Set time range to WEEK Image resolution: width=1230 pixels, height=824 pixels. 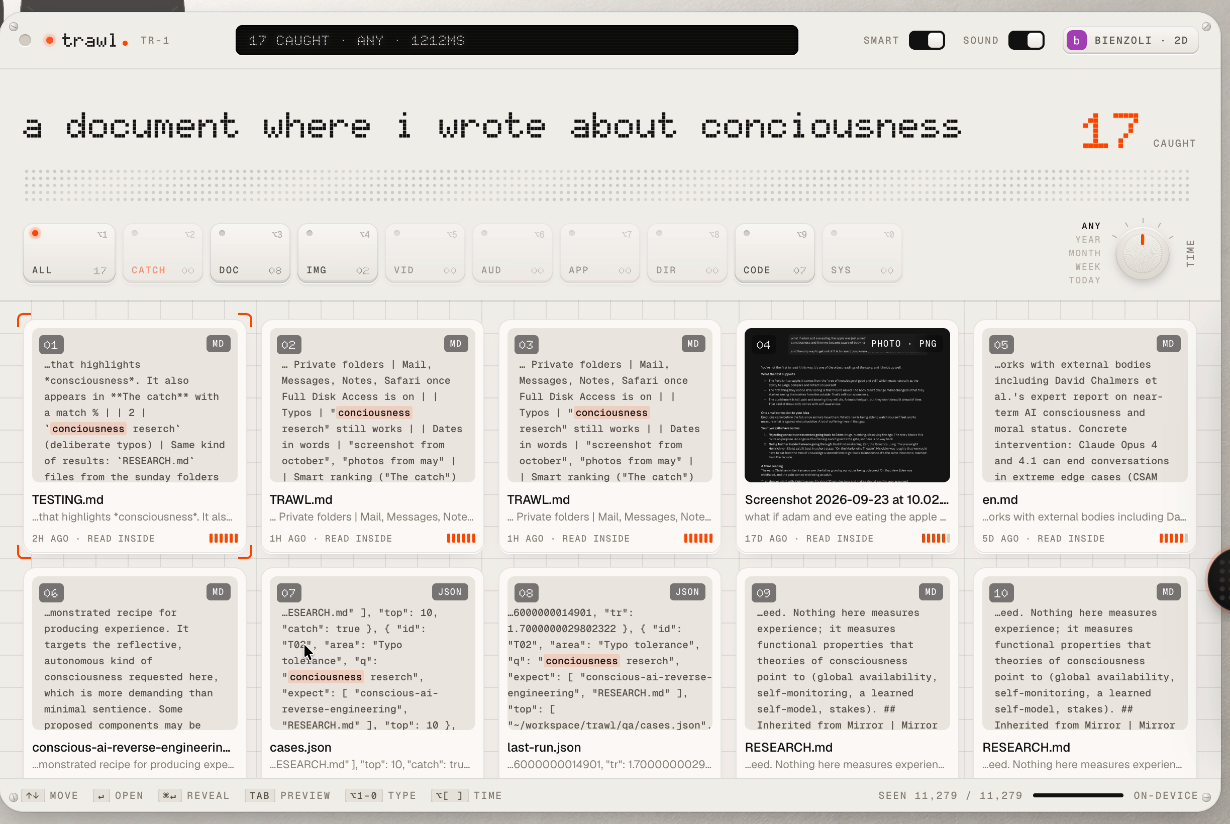(x=1088, y=267)
